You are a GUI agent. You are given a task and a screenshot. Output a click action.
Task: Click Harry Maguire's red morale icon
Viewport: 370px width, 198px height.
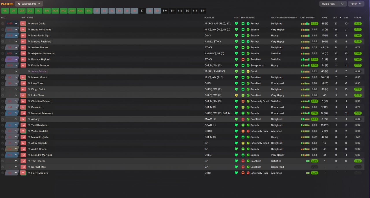coord(248,173)
